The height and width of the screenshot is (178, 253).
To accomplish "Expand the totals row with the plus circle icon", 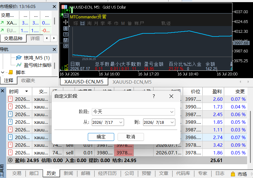I will click(x=10, y=160).
